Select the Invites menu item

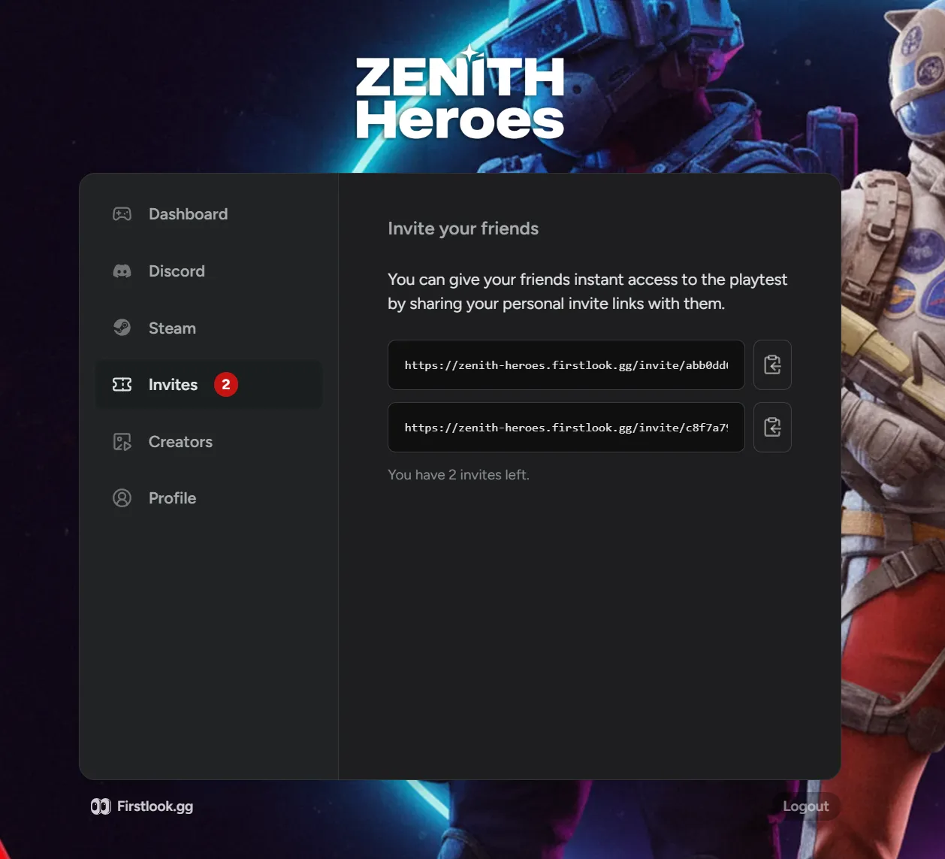point(209,385)
